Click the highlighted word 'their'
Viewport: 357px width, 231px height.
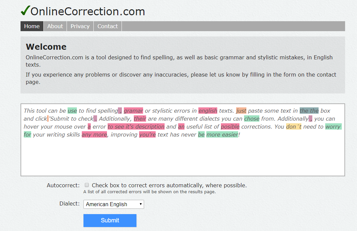[x=139, y=119]
